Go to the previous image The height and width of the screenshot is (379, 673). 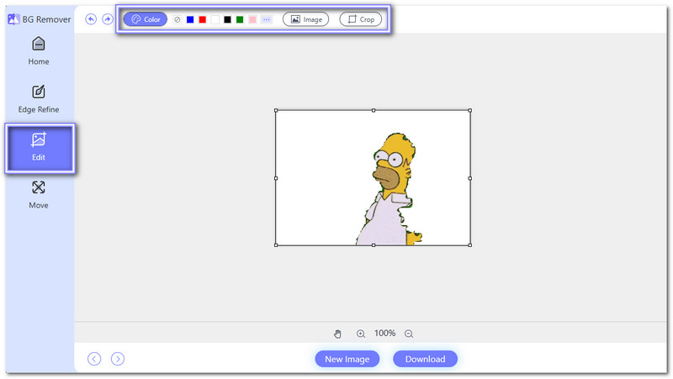(94, 359)
